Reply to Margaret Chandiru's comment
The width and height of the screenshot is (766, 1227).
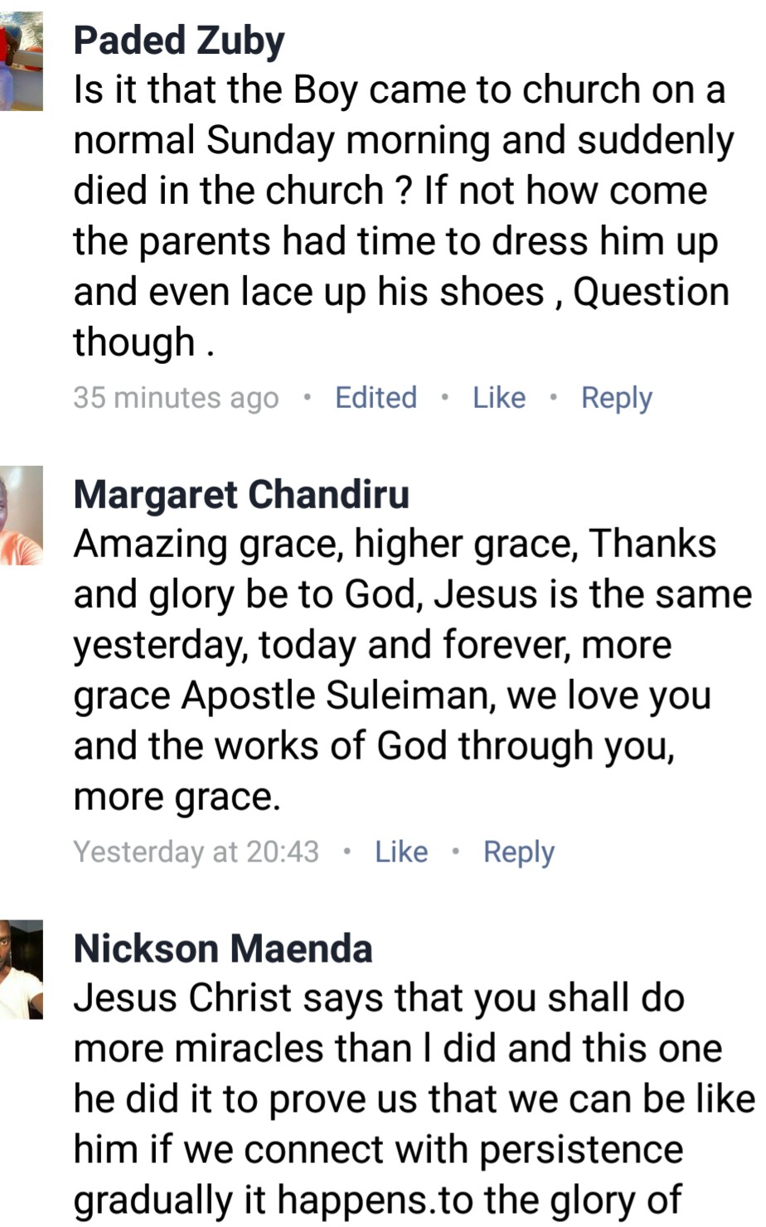[519, 851]
